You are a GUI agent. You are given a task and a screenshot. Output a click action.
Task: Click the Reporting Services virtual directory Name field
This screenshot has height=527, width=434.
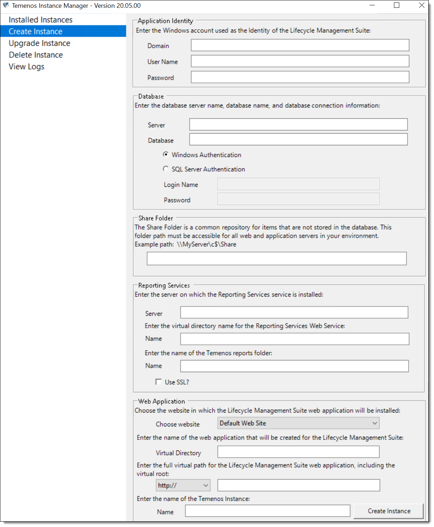(x=294, y=339)
